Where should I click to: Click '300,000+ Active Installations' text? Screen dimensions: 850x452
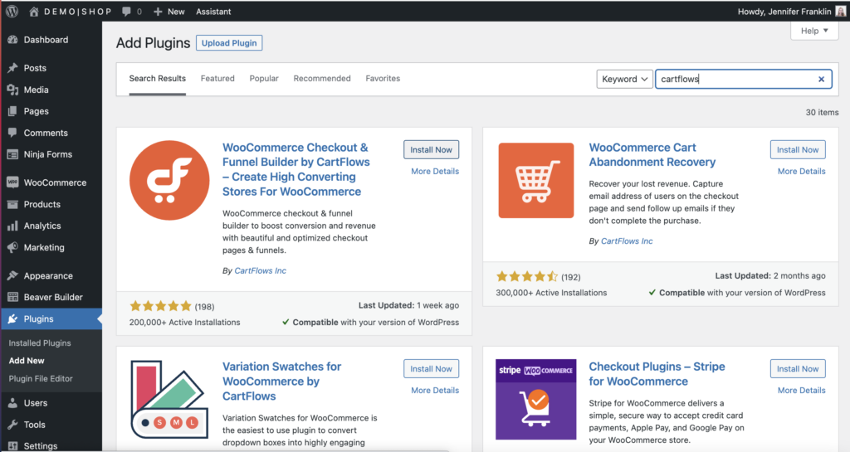[x=551, y=292]
